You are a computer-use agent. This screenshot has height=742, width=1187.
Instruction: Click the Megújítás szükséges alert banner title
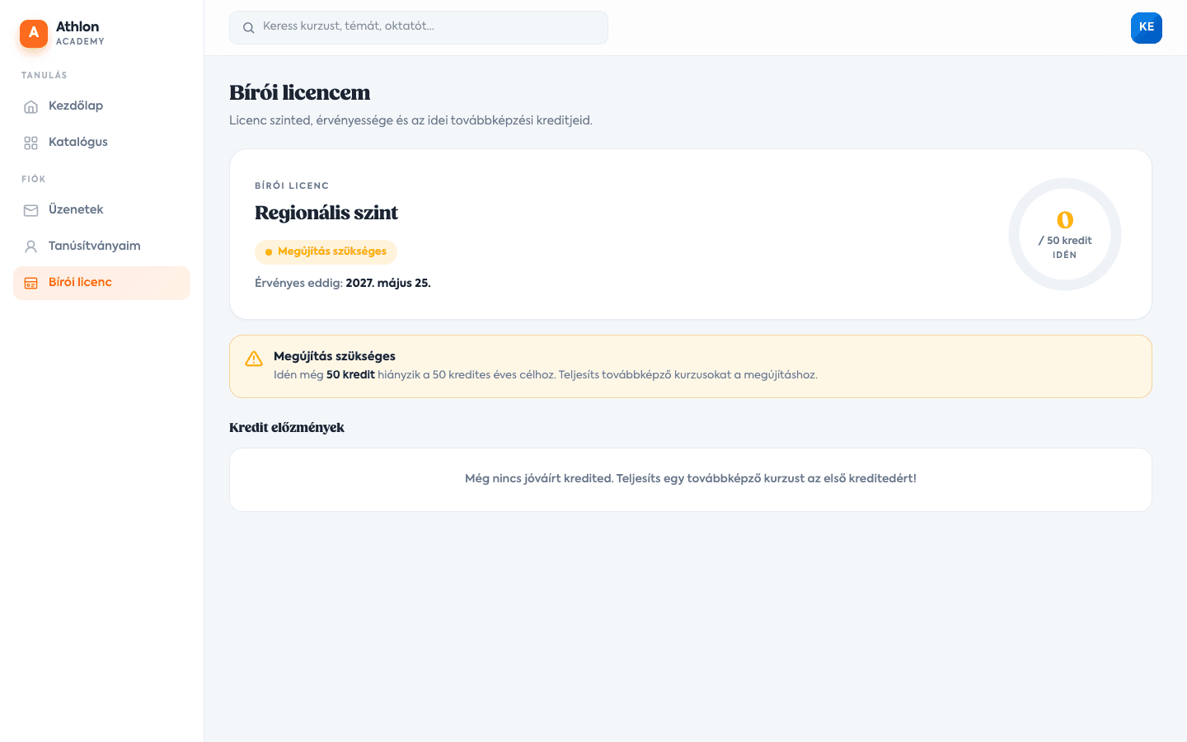click(335, 356)
